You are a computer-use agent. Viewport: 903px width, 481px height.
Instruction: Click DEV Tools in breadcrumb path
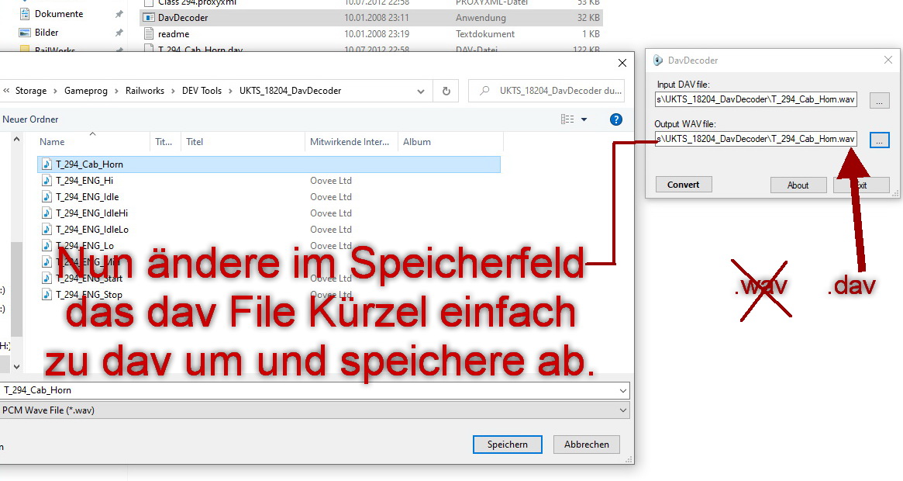(x=202, y=91)
